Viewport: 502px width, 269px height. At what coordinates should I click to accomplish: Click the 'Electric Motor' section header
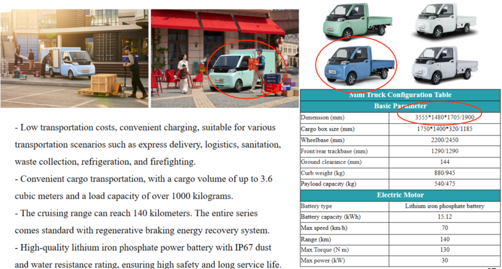pos(400,195)
